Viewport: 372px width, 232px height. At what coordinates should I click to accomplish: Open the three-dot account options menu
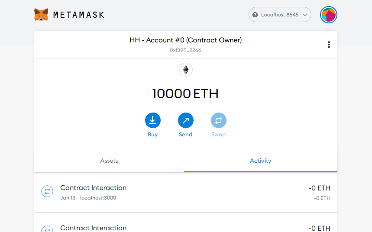(x=329, y=45)
